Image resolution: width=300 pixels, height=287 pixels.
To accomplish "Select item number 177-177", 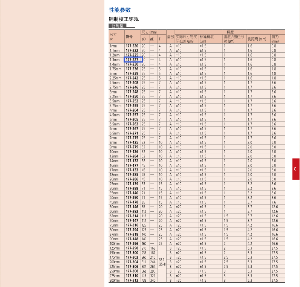I will 132,165.
